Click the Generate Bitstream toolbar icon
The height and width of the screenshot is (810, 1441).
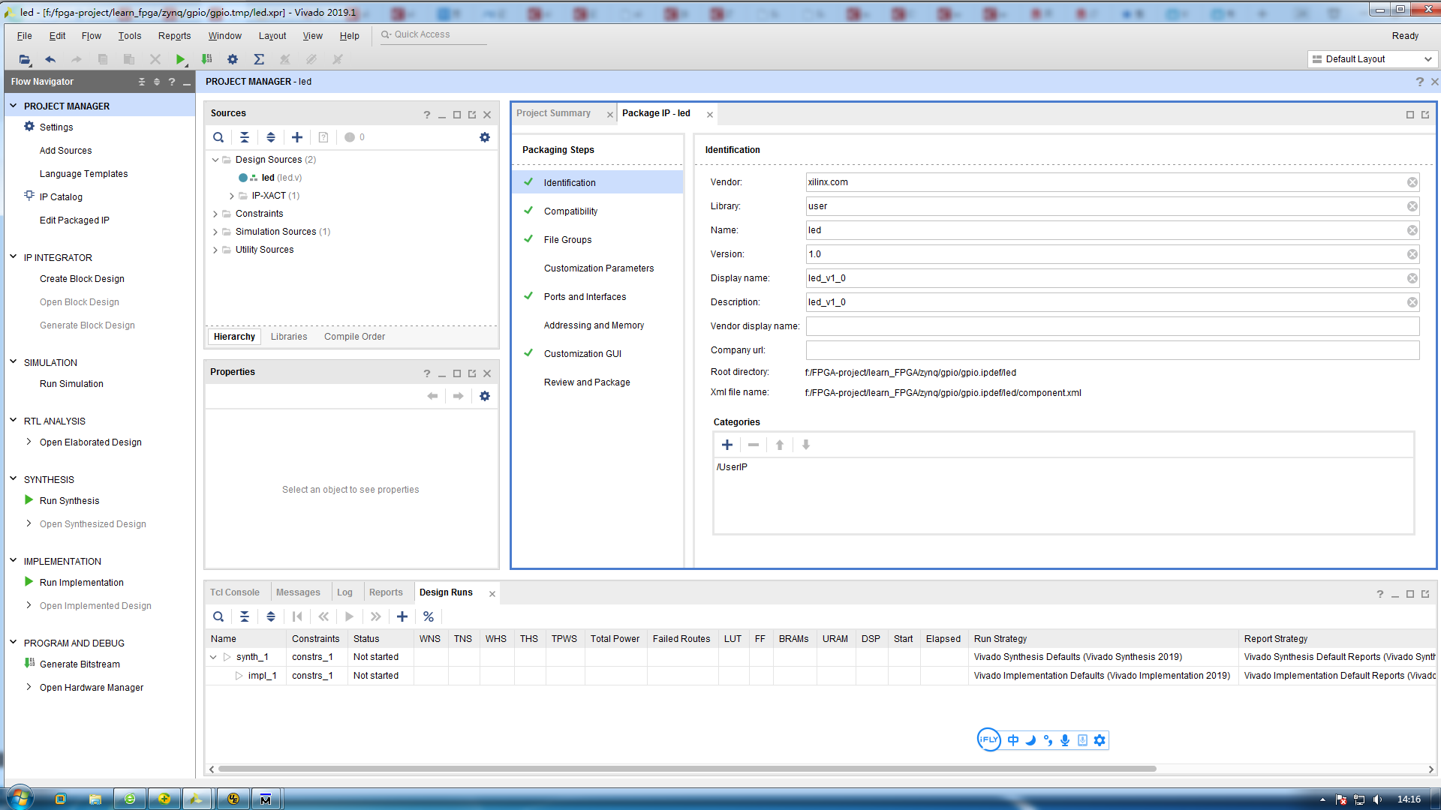[207, 59]
